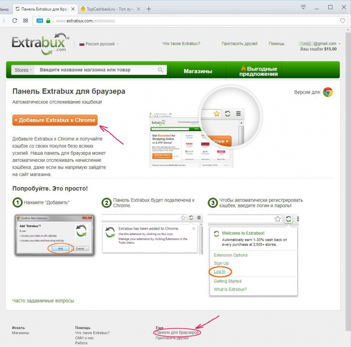Expand the Россия русский language dropdown

click(x=99, y=44)
